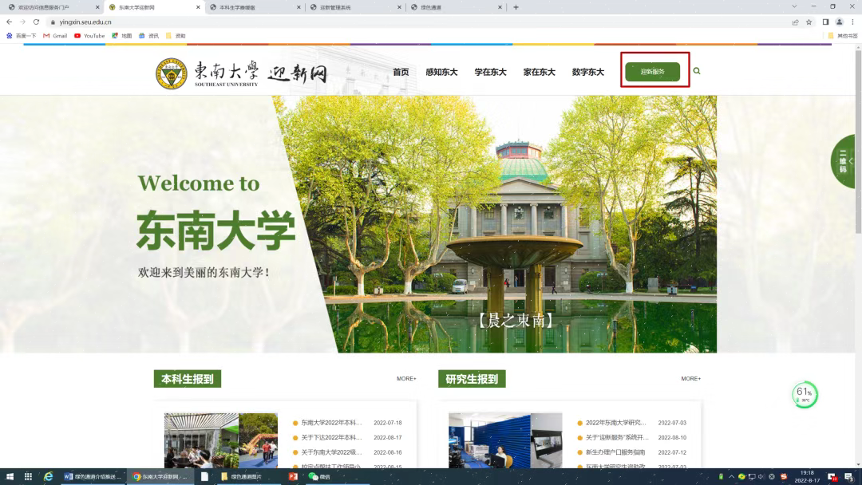Click the site search magnifier icon
Image resolution: width=862 pixels, height=485 pixels.
click(x=697, y=71)
